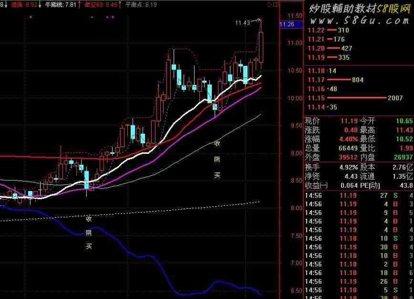This screenshot has width=414, height=299.
Task: Select the 牛熊线 indicator label
Action: 54,4
